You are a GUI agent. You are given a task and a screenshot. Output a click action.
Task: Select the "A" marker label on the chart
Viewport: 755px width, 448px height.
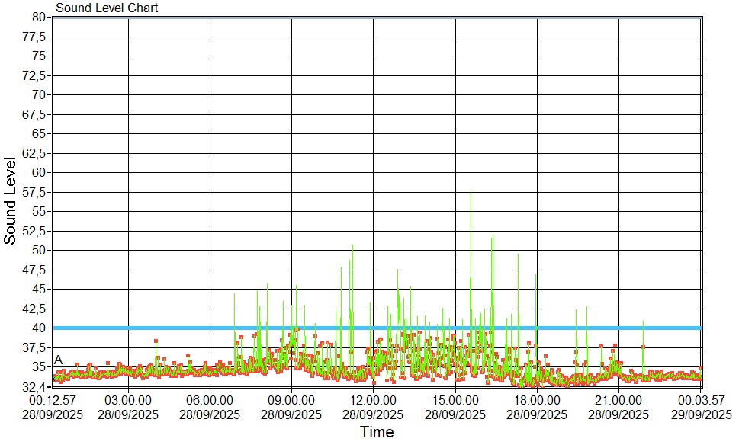(58, 360)
